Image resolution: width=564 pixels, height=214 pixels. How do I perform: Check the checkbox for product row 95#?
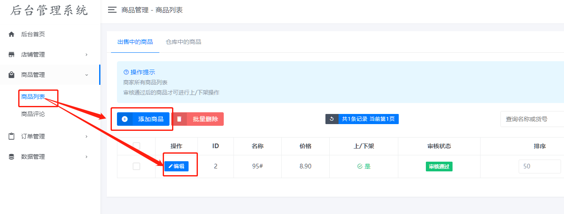coord(136,166)
